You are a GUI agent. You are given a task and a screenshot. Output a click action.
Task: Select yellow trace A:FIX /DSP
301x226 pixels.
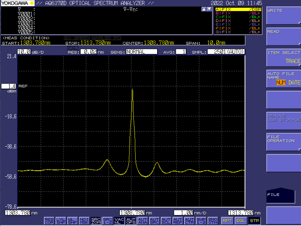pos(238,9)
